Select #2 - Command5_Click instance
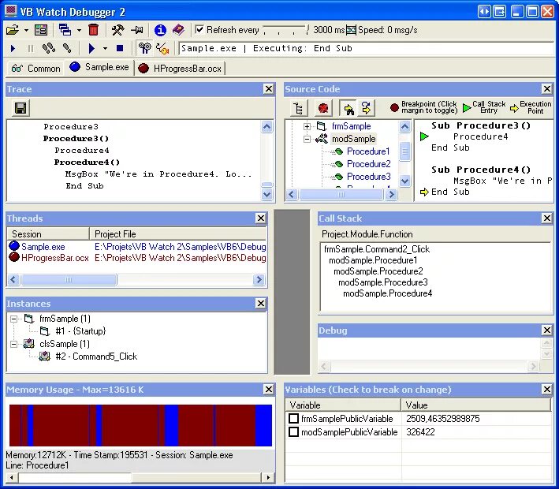559x489 pixels. (96, 356)
